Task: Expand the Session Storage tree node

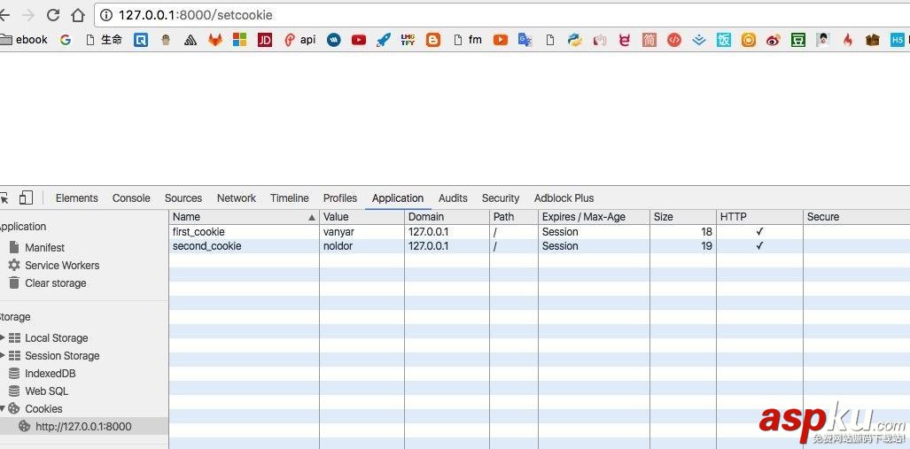Action: [x=3, y=356]
